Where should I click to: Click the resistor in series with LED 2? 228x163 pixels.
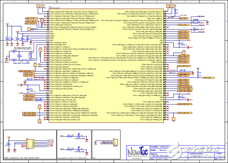pos(70,149)
